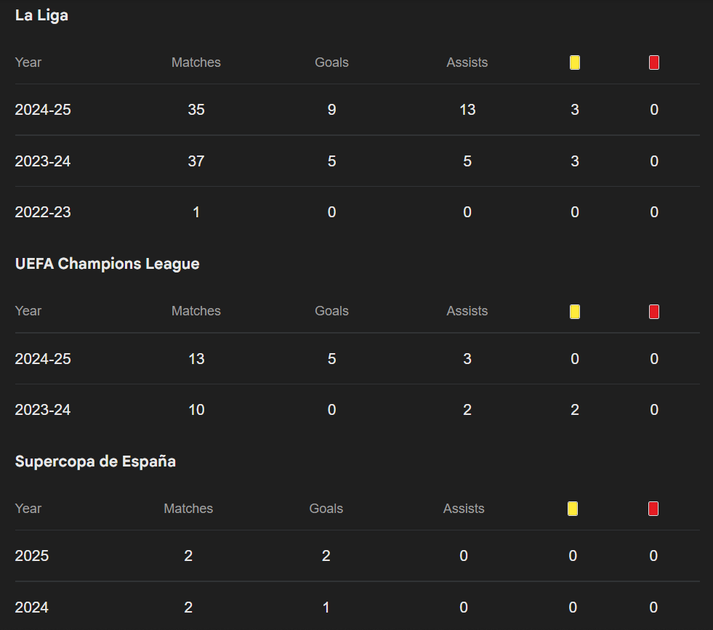
Task: Click the Assists header in Supercopa table
Action: pos(464,509)
